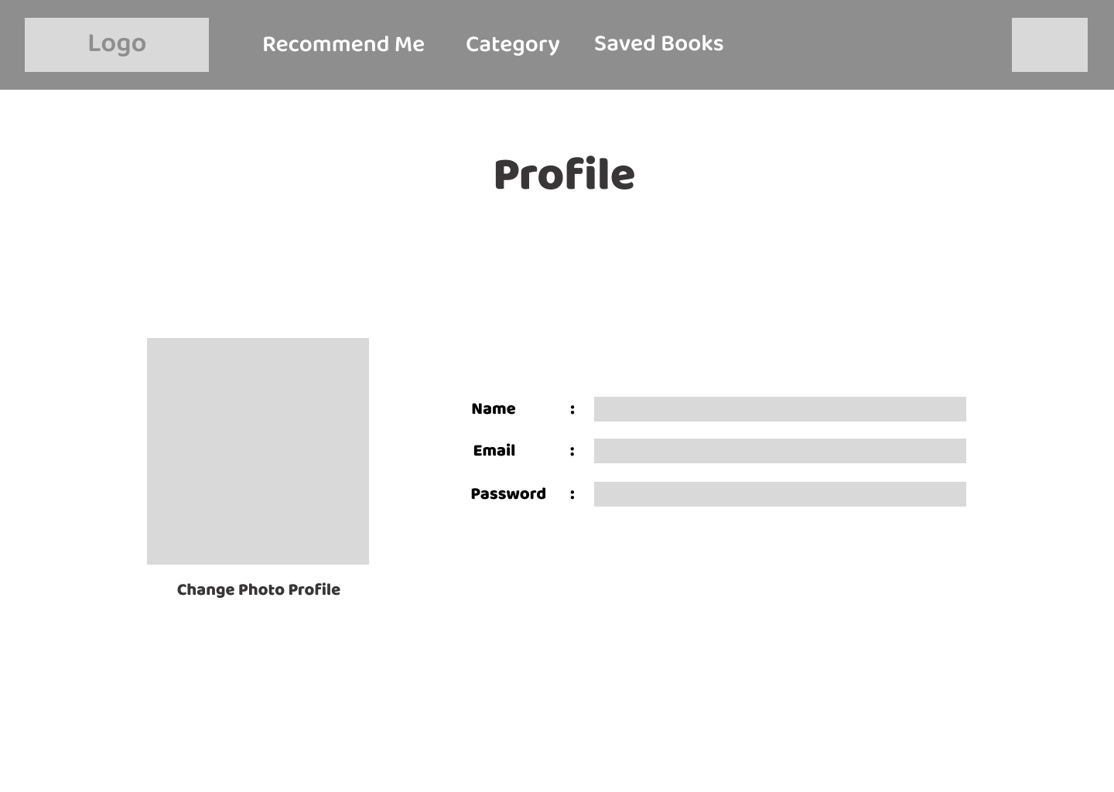Click the profile avatar icon top right
The width and height of the screenshot is (1114, 792).
[x=1050, y=44]
